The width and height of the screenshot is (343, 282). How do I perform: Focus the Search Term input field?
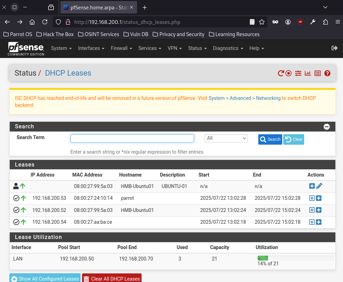tap(132, 138)
